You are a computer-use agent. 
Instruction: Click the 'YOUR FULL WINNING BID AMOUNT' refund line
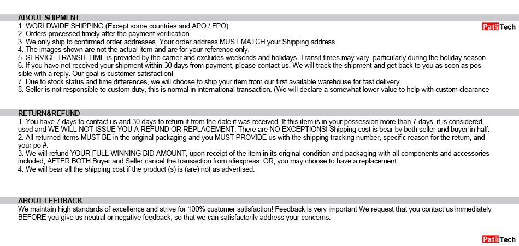(253, 154)
